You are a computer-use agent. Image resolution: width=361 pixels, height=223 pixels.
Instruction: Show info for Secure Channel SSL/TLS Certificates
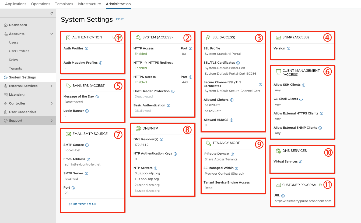pyautogui.click(x=260, y=84)
